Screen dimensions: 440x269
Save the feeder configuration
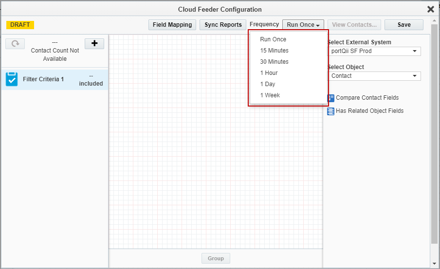click(403, 25)
